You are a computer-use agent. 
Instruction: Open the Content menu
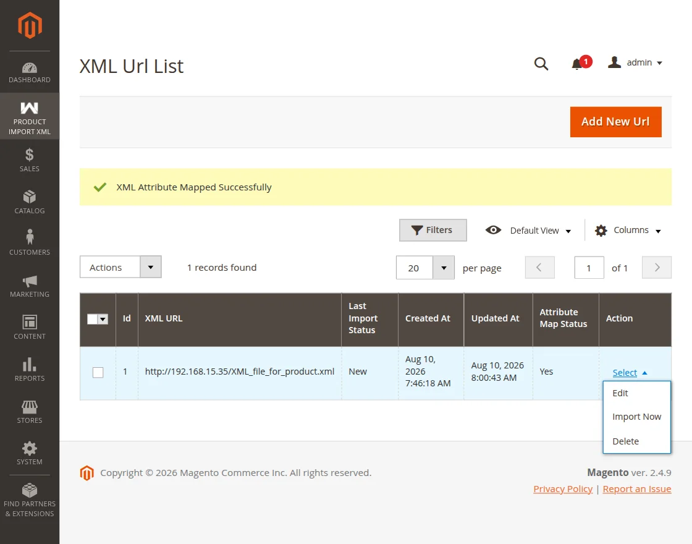[x=30, y=328]
